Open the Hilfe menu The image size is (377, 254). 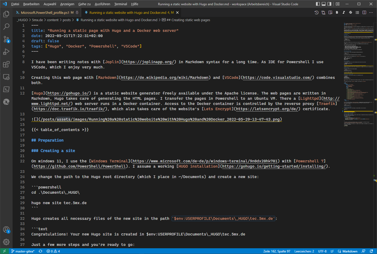[x=135, y=4]
